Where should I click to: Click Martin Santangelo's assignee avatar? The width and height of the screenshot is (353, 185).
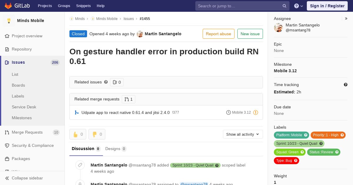[x=278, y=28]
